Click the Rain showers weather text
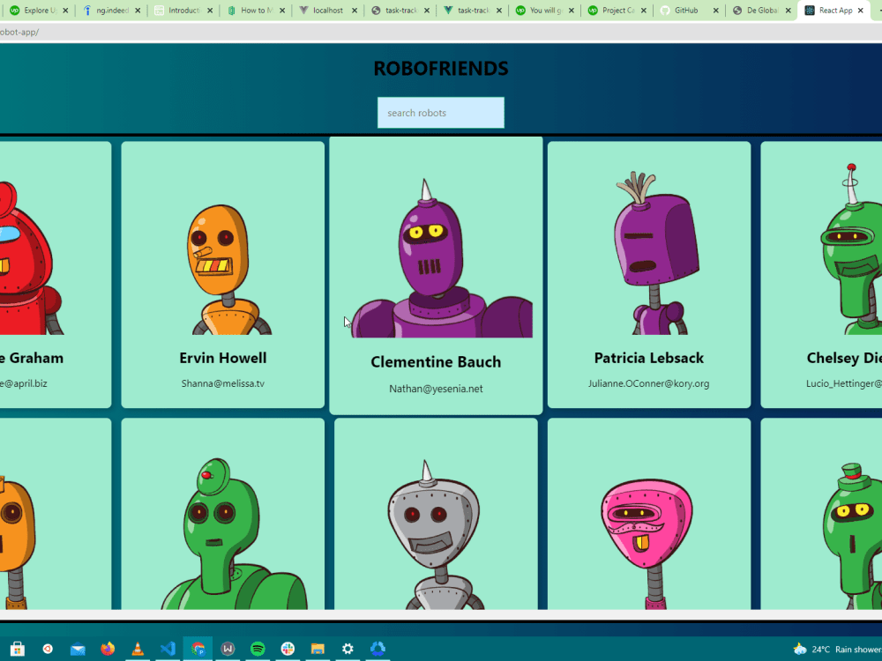 click(858, 650)
